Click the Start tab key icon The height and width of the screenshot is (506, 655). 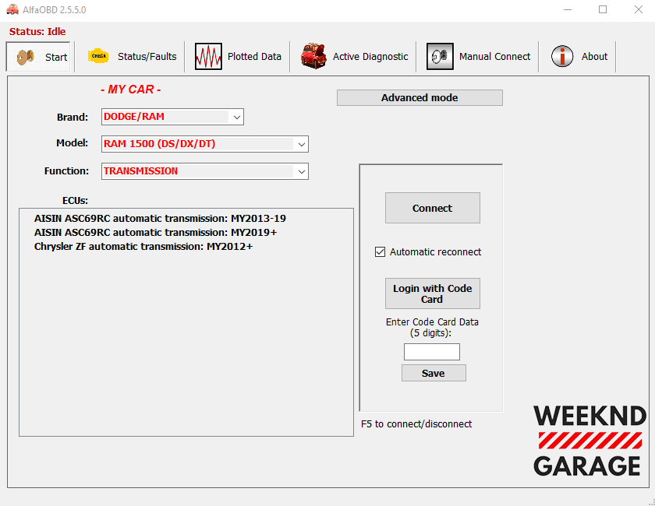(27, 57)
